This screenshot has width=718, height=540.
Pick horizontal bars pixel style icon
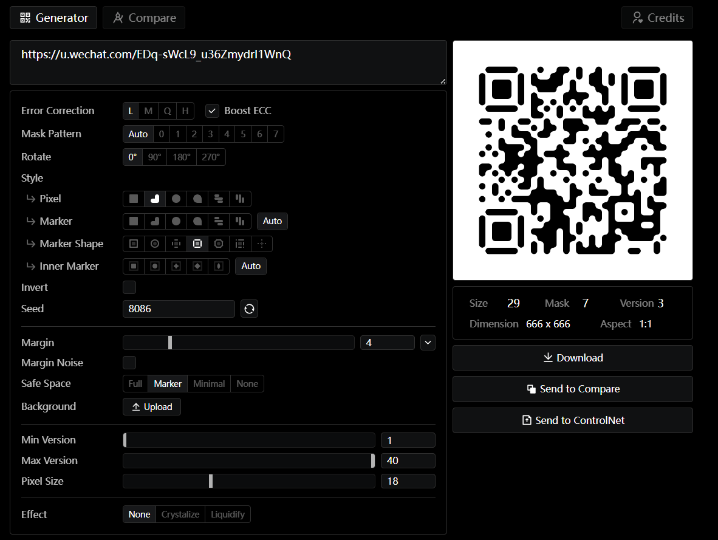pos(219,199)
